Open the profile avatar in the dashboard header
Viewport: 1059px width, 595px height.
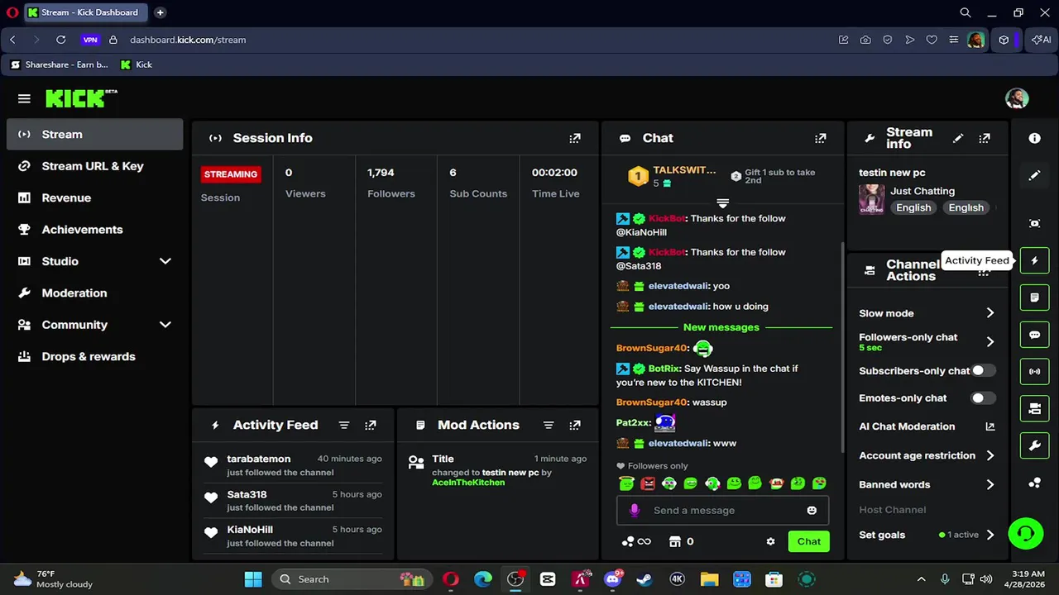point(1017,98)
